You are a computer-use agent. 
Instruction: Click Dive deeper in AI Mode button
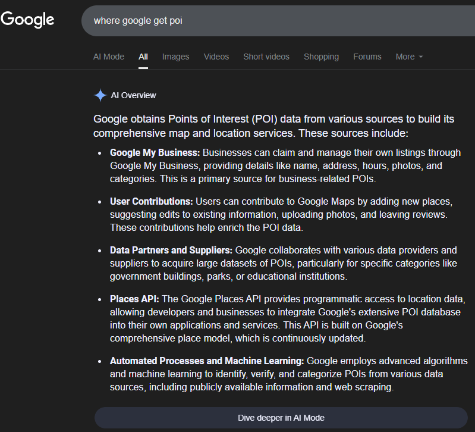[281, 418]
